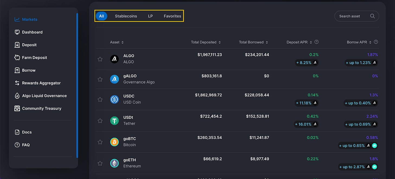Viewport: 395px width, 179px height.
Task: Click the FAQ question mark icon
Action: click(x=17, y=145)
